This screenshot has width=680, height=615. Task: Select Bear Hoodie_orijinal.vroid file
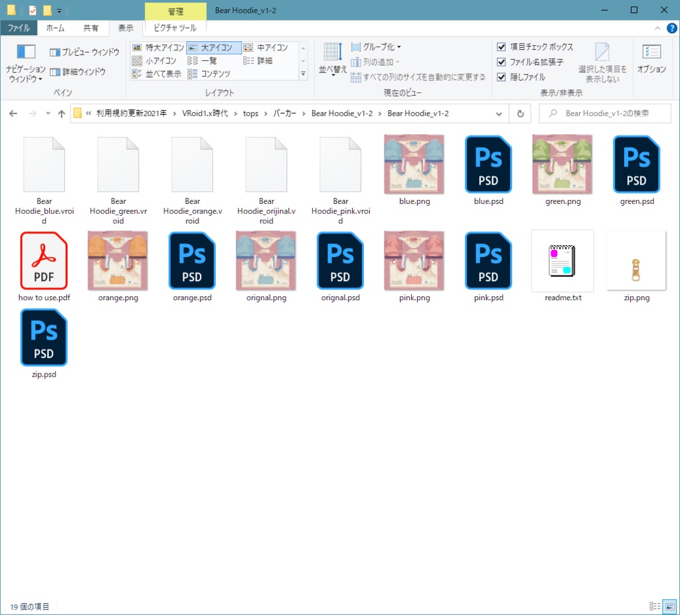pyautogui.click(x=266, y=165)
